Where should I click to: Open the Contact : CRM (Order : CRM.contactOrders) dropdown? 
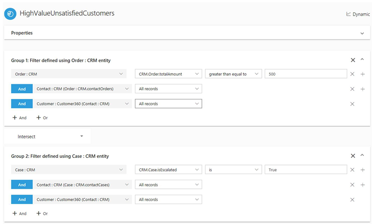[83, 89]
